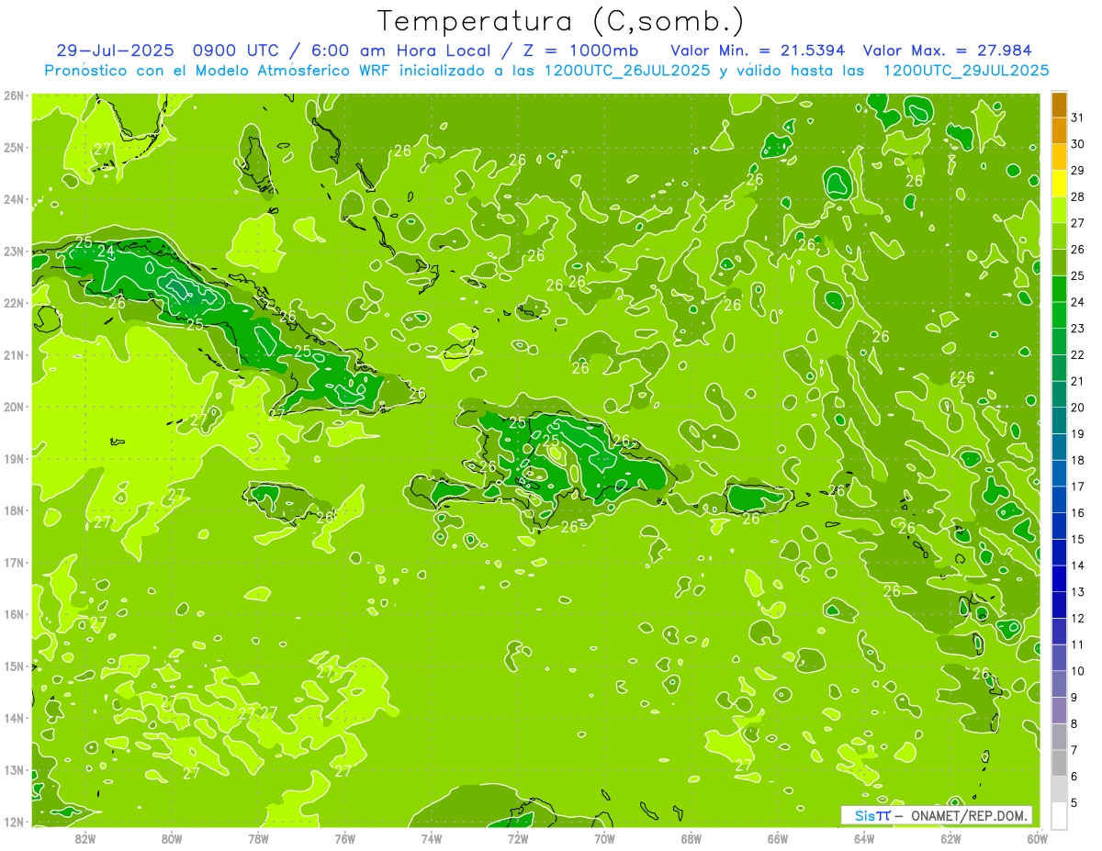
Task: Click the "76W" longitude axis label
Action: [345, 838]
